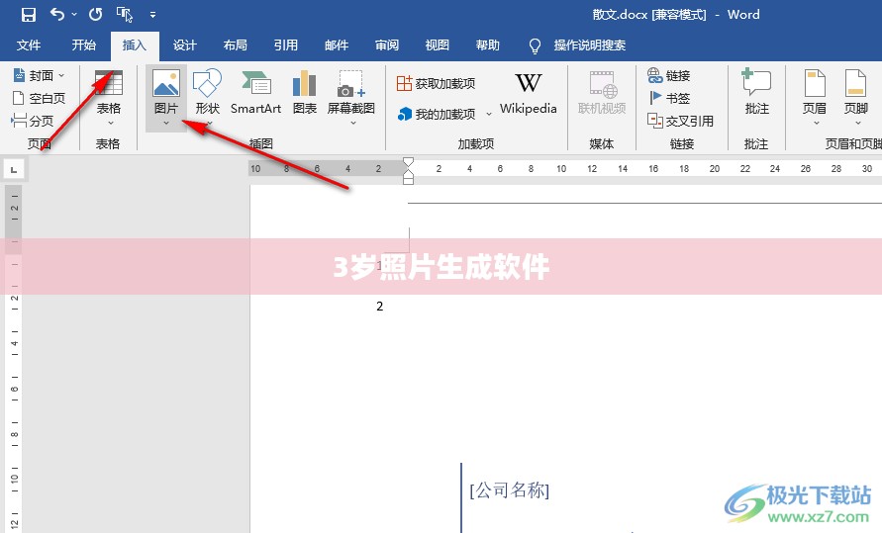The image size is (882, 533).
Task: Open the 页脚 footer menu
Action: click(x=855, y=97)
